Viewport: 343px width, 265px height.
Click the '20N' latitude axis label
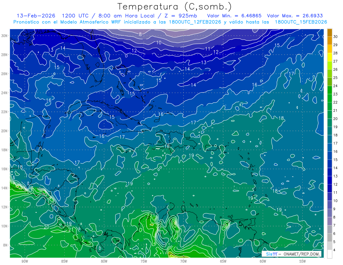pos(5,131)
